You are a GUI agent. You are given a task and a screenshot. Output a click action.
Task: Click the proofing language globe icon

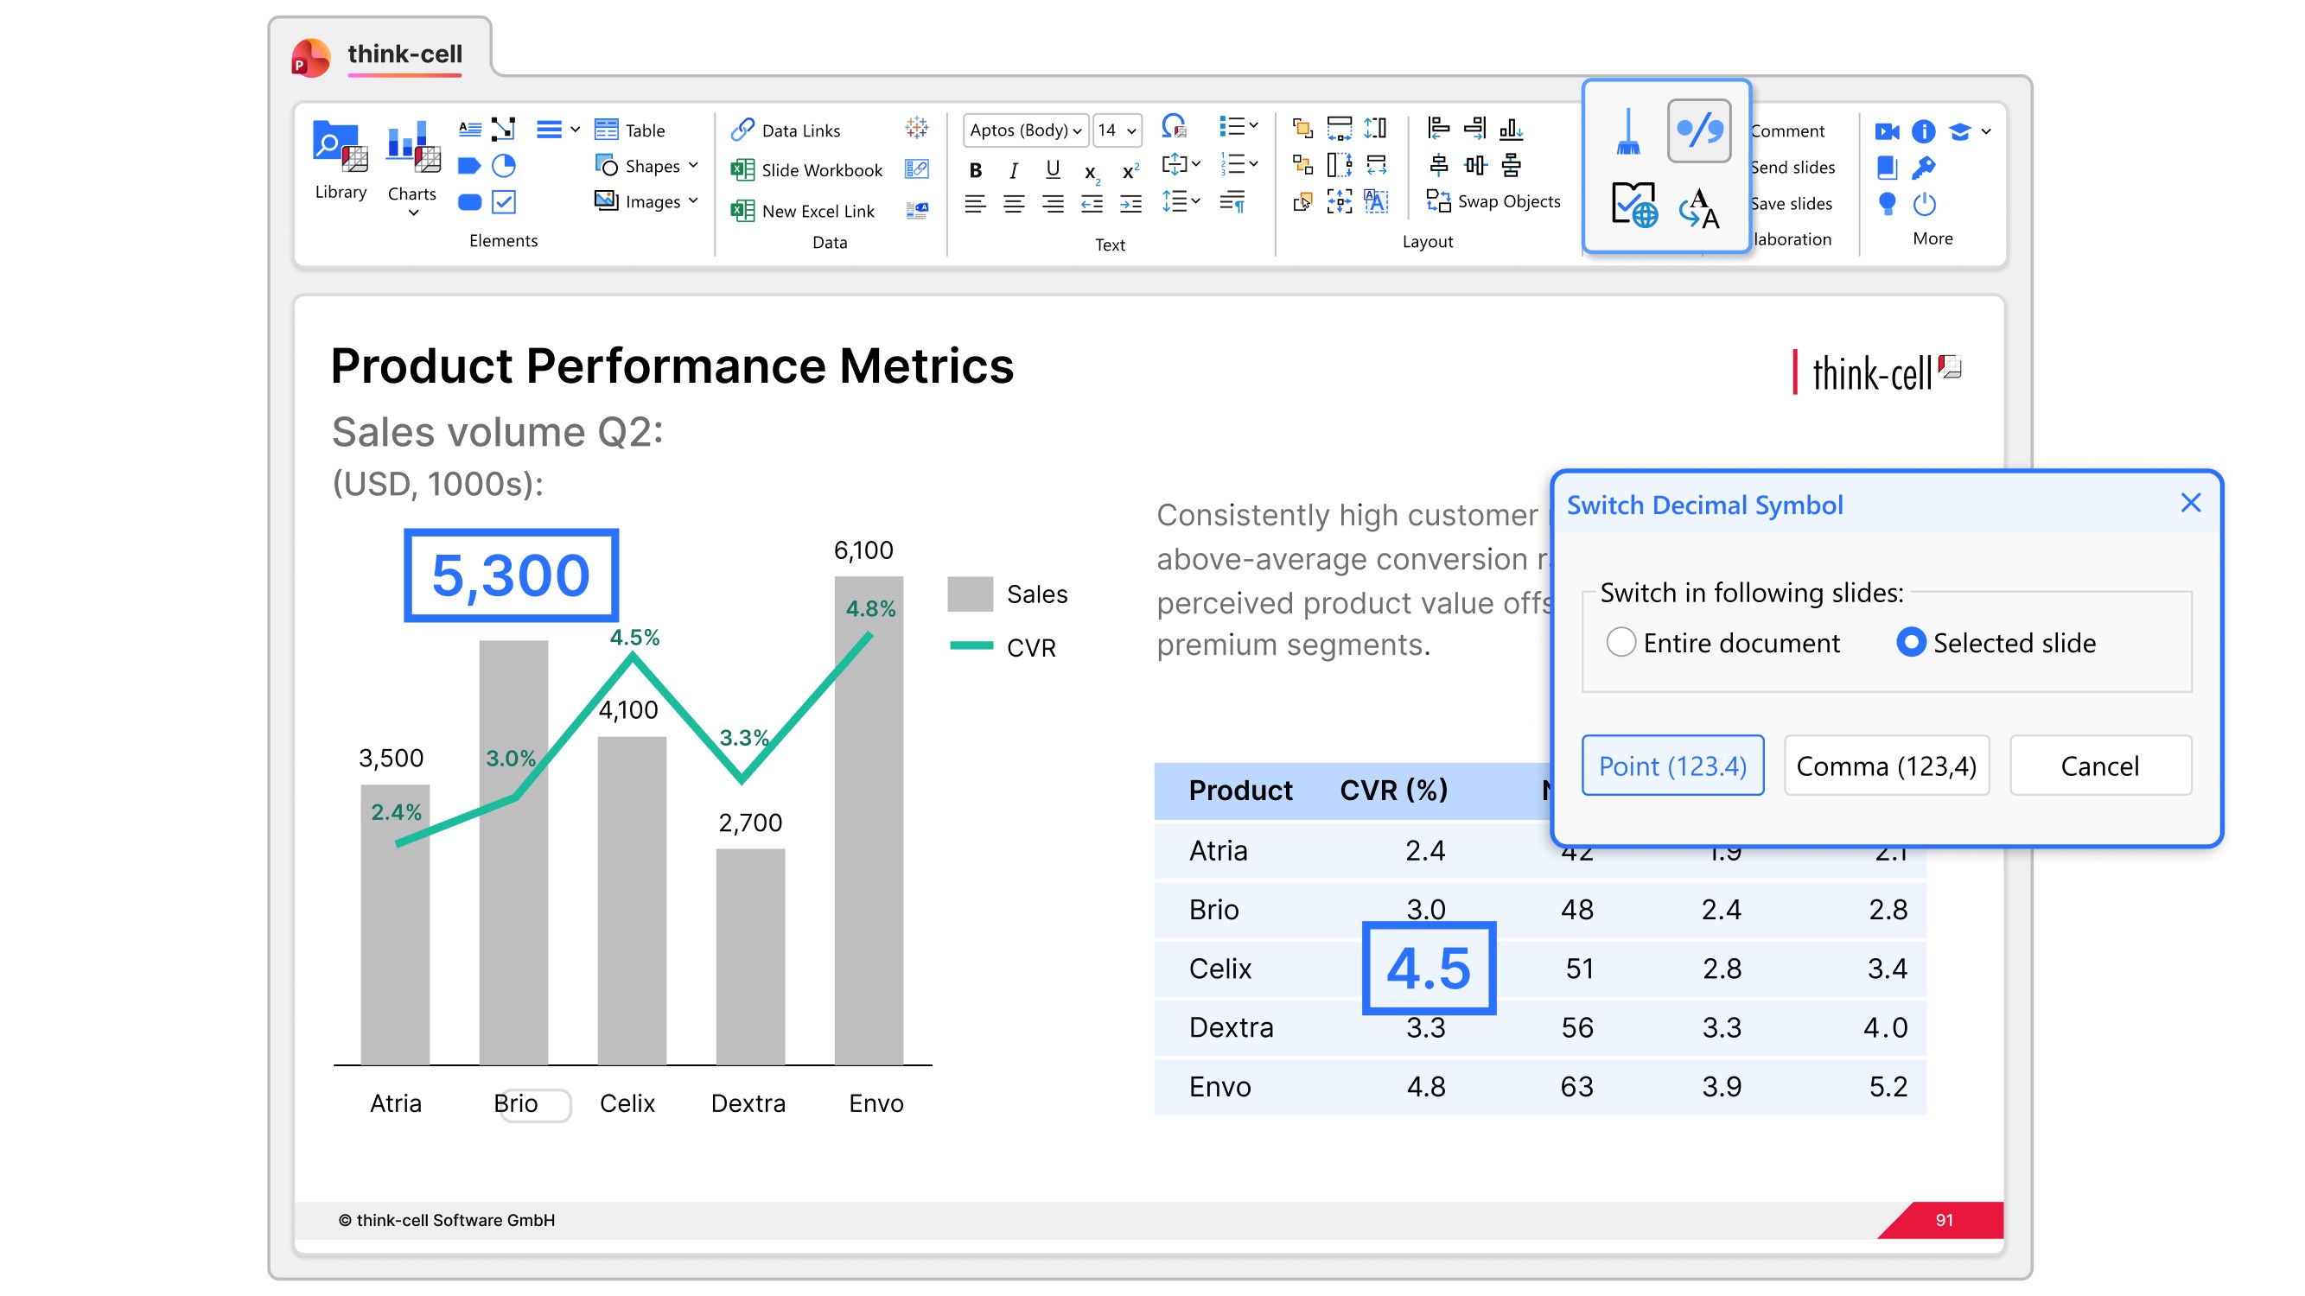[x=1633, y=205]
